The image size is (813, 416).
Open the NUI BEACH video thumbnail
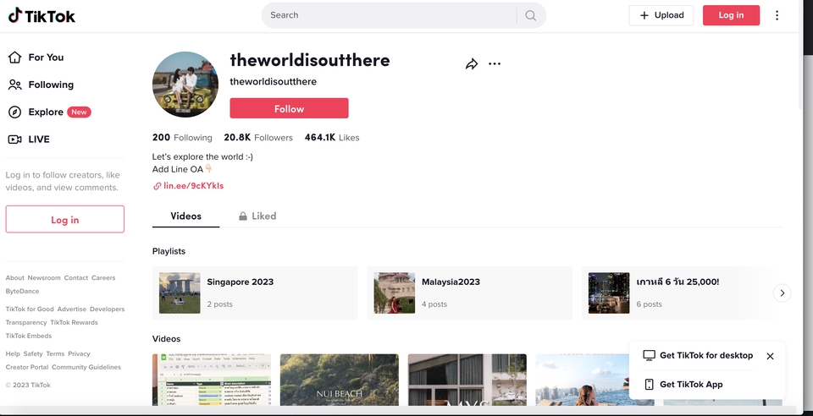340,380
